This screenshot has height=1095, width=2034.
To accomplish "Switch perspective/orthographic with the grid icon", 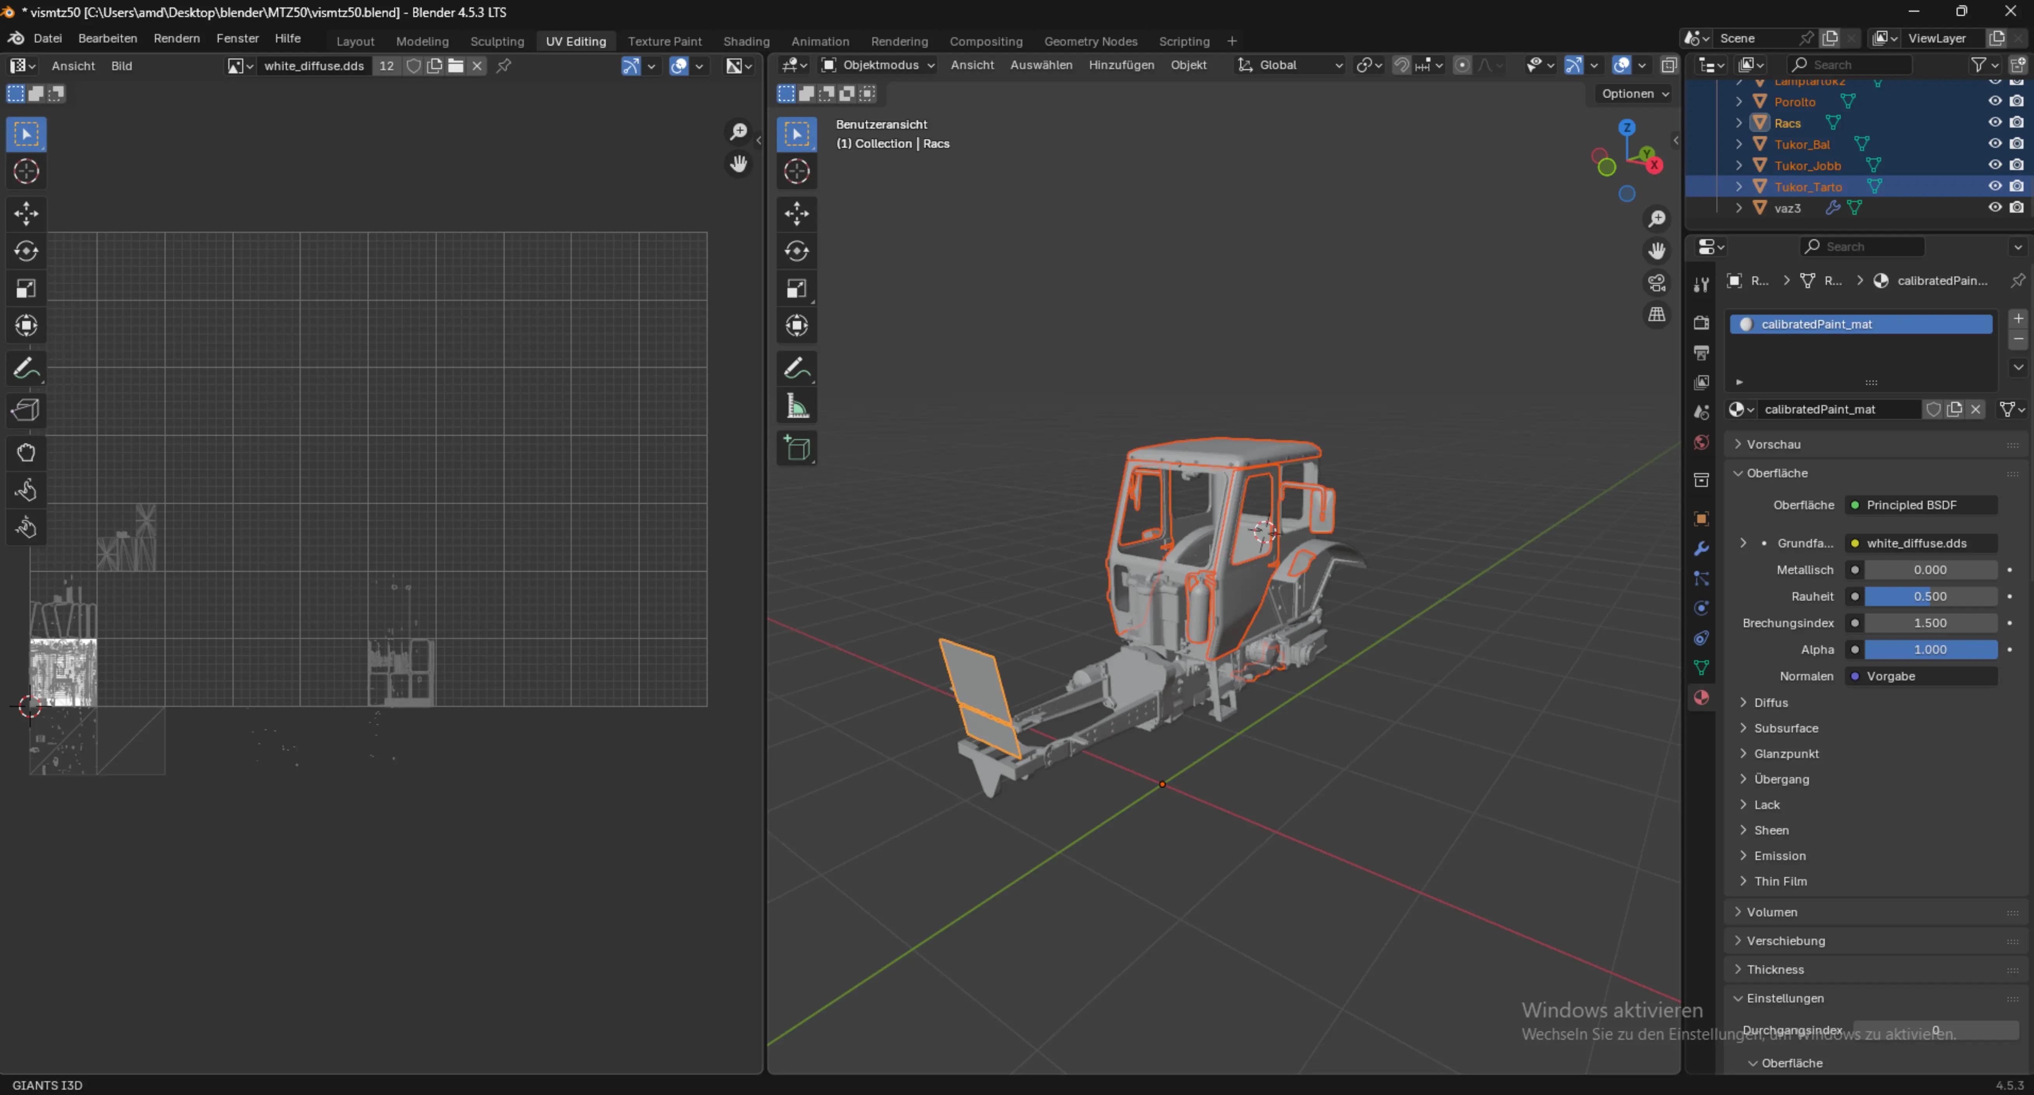I will pos(1657,315).
